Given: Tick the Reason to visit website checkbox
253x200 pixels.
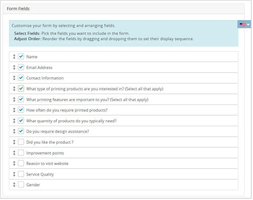Looking at the screenshot, I should pos(21,163).
